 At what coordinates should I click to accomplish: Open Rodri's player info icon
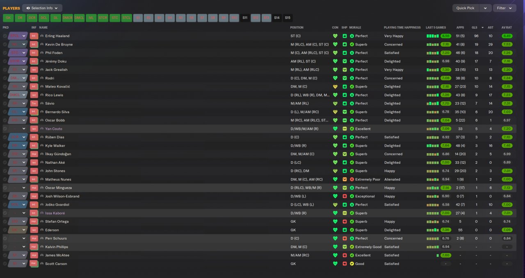click(42, 78)
